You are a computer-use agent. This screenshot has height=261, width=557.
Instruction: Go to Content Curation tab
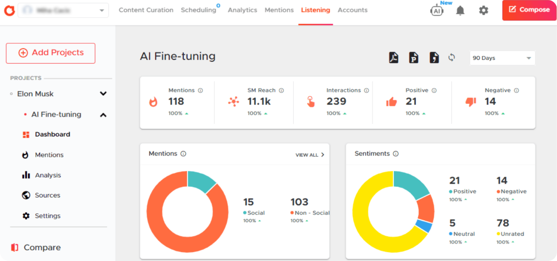click(146, 10)
